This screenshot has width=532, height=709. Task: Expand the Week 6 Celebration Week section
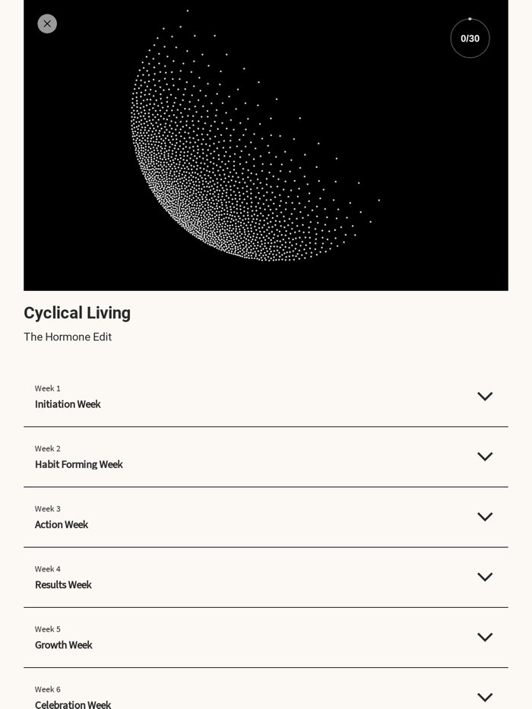pos(266,695)
